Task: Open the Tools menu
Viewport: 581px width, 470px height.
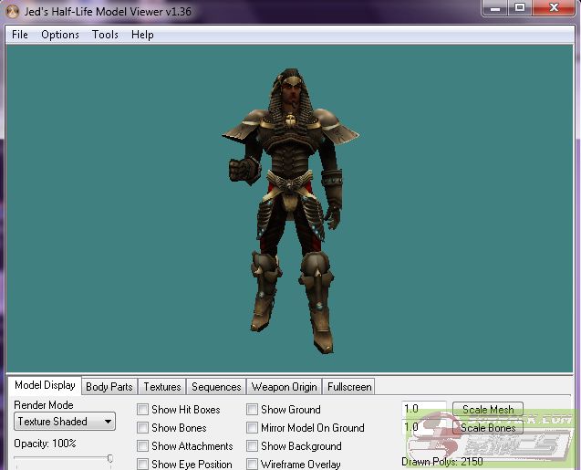Action: click(x=105, y=35)
